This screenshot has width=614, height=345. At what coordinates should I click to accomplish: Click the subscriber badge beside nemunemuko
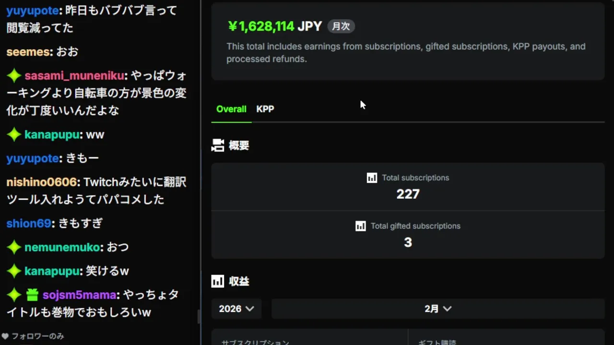click(14, 247)
